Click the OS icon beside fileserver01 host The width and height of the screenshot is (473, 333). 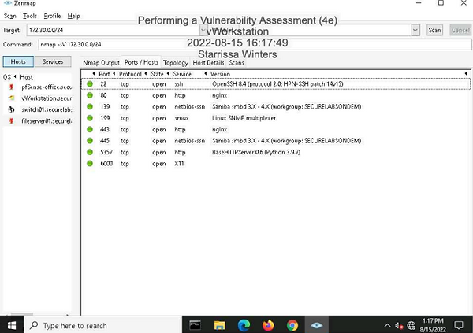click(11, 121)
